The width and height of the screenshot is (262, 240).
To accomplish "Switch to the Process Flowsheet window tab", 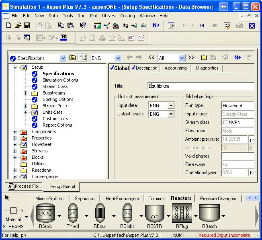I will [x=25, y=187].
